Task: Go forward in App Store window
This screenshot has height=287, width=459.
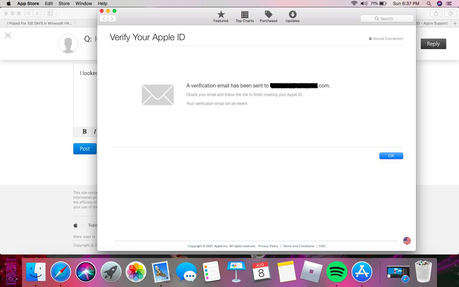Action: point(112,18)
